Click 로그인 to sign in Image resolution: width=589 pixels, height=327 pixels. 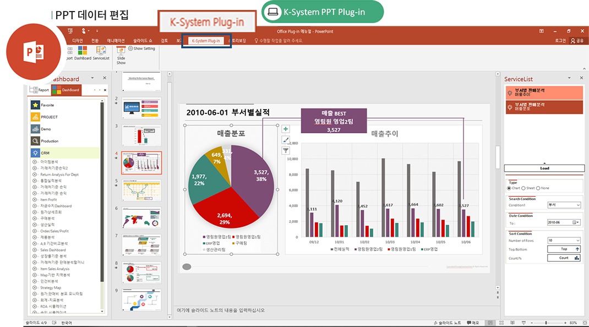(x=560, y=41)
